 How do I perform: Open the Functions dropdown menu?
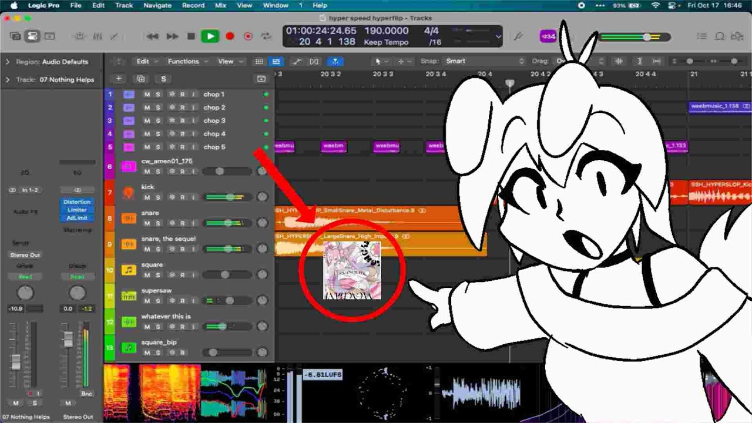[x=187, y=61]
